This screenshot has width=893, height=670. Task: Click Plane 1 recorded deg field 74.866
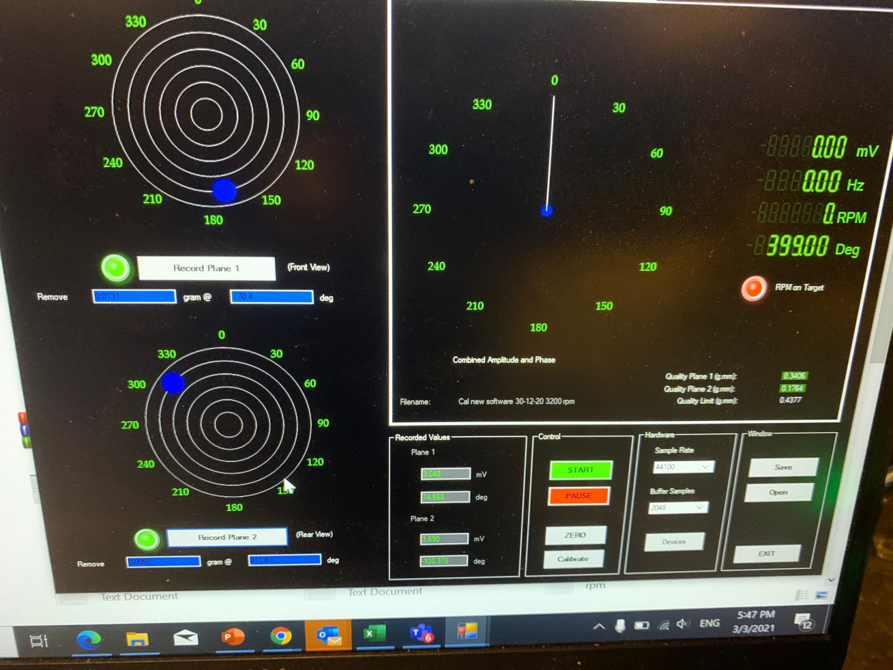point(445,497)
